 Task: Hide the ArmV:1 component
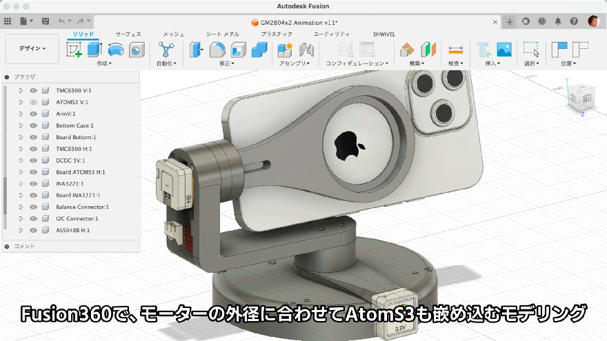pos(33,114)
